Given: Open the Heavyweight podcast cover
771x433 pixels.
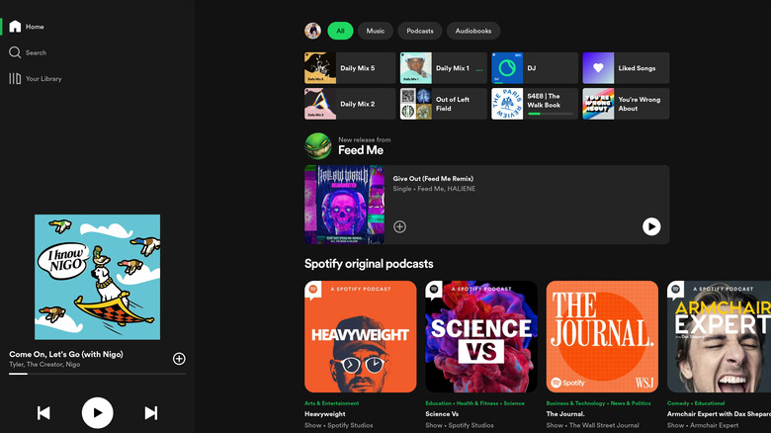Looking at the screenshot, I should 361,336.
